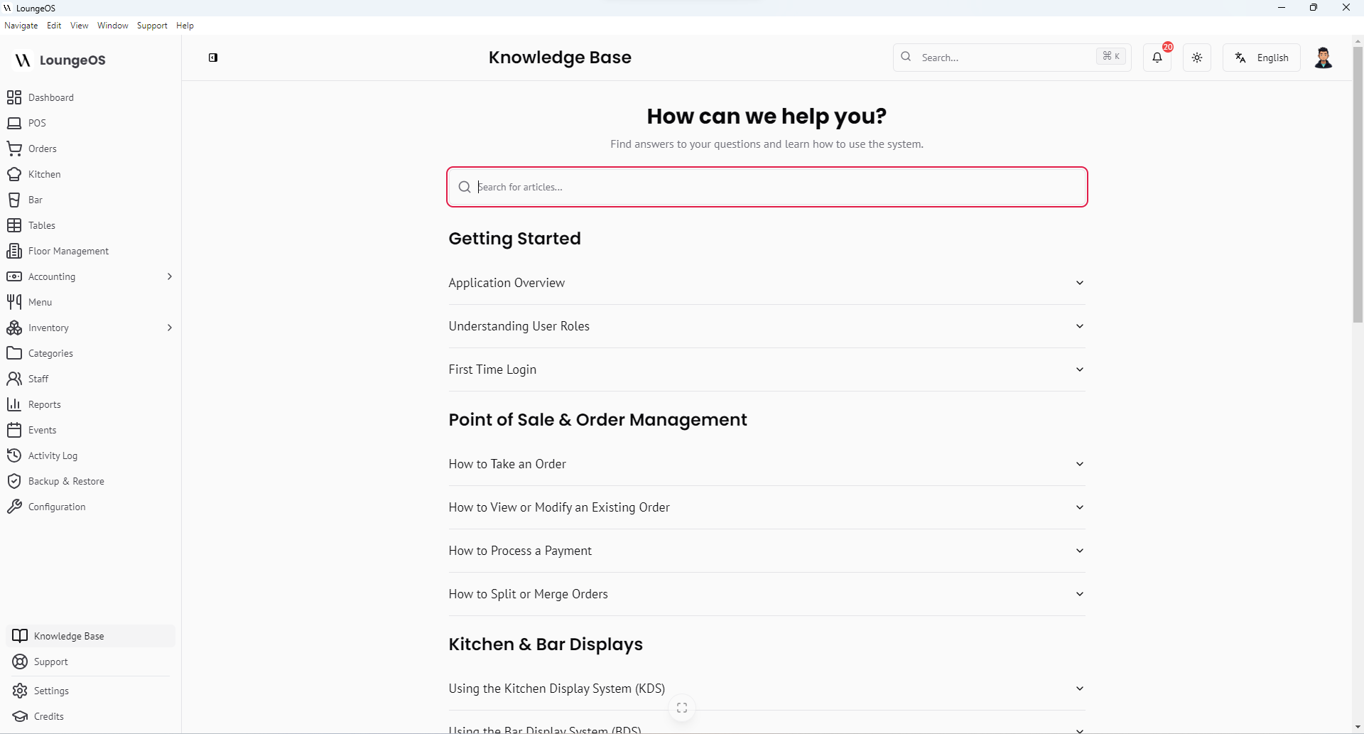The width and height of the screenshot is (1364, 734).
Task: Expand How to Process a Payment
Action: tap(767, 551)
